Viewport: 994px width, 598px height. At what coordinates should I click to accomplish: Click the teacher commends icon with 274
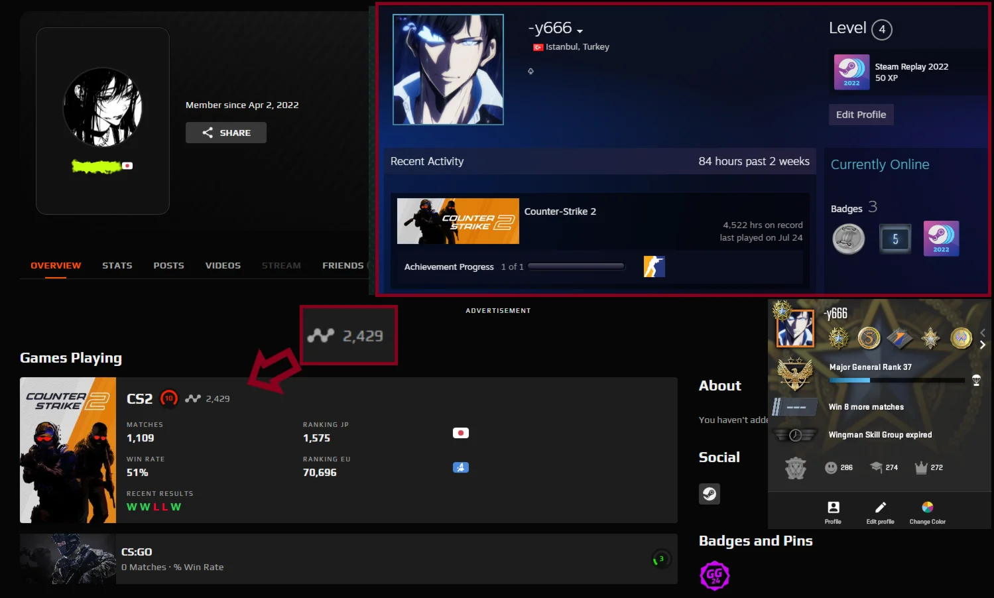click(x=877, y=467)
